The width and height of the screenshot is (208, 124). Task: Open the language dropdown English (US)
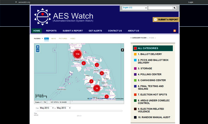(135, 8)
